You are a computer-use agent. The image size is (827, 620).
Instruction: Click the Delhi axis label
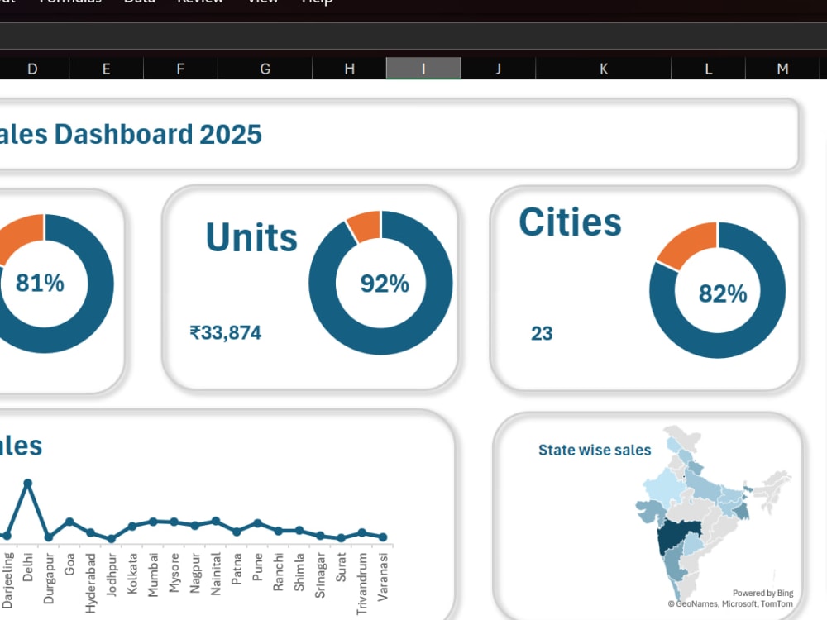coord(28,567)
